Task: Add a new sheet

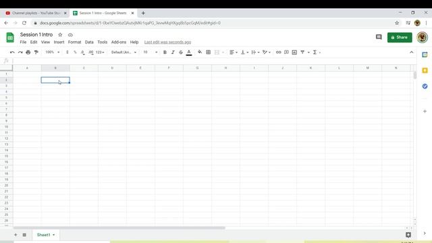Action: coord(16,235)
